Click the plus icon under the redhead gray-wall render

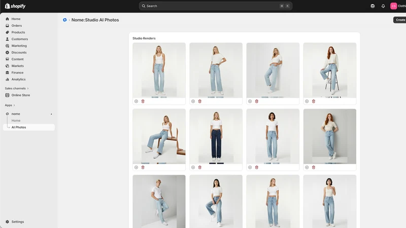point(307,168)
